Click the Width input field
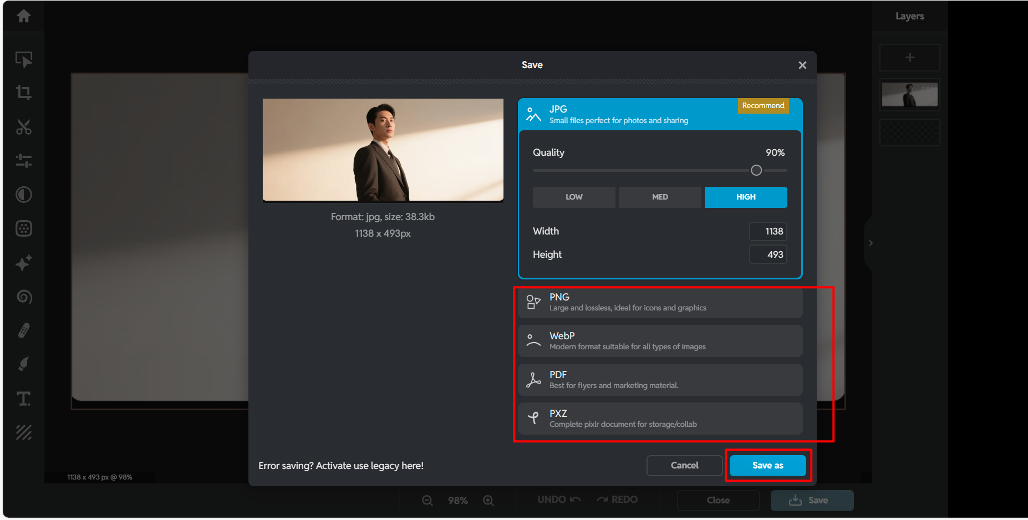The image size is (1028, 520). point(768,232)
